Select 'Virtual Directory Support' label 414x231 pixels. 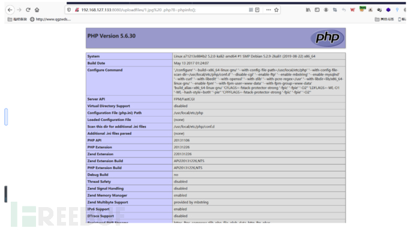[109, 106]
